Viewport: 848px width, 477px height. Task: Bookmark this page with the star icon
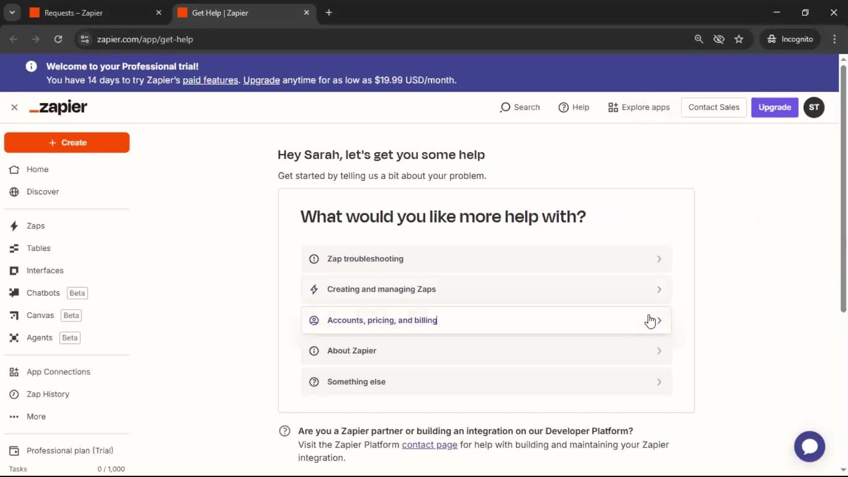click(738, 39)
